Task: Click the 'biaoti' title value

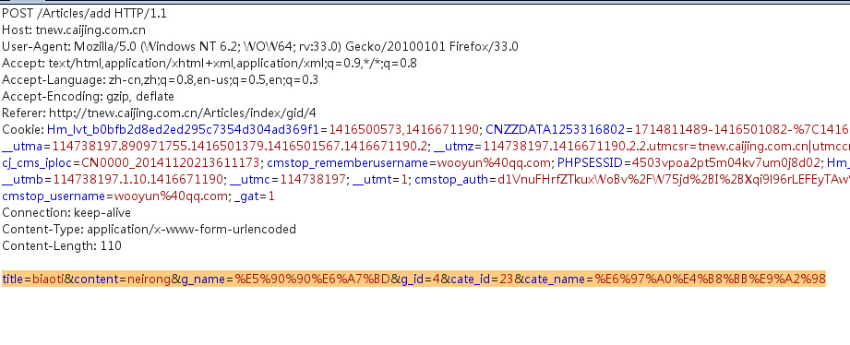Action: click(x=48, y=279)
